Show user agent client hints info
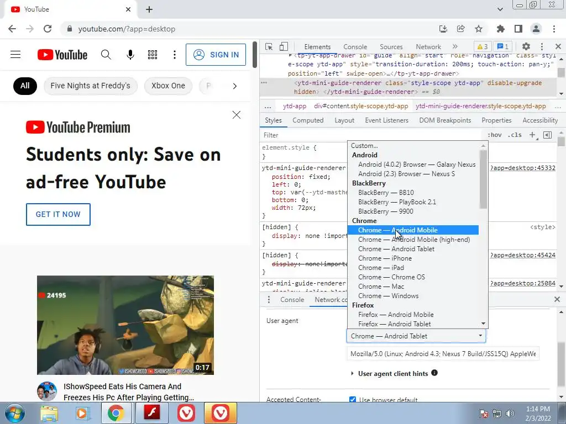Image resolution: width=566 pixels, height=424 pixels. click(434, 373)
